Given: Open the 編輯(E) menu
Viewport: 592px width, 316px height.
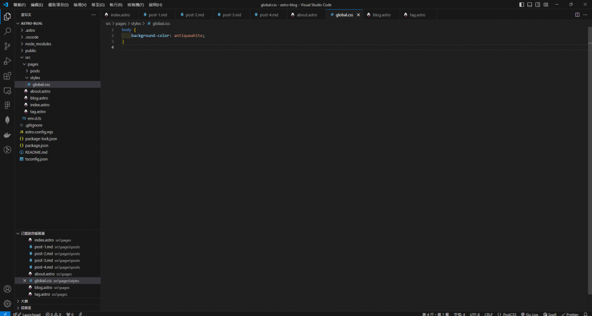Looking at the screenshot, I should point(36,5).
